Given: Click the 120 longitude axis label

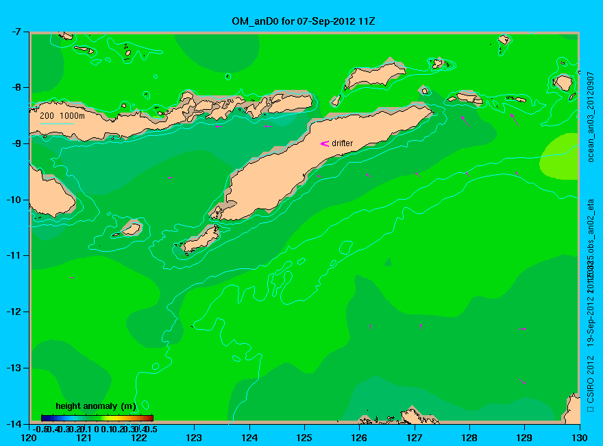Looking at the screenshot, I should pos(29,438).
